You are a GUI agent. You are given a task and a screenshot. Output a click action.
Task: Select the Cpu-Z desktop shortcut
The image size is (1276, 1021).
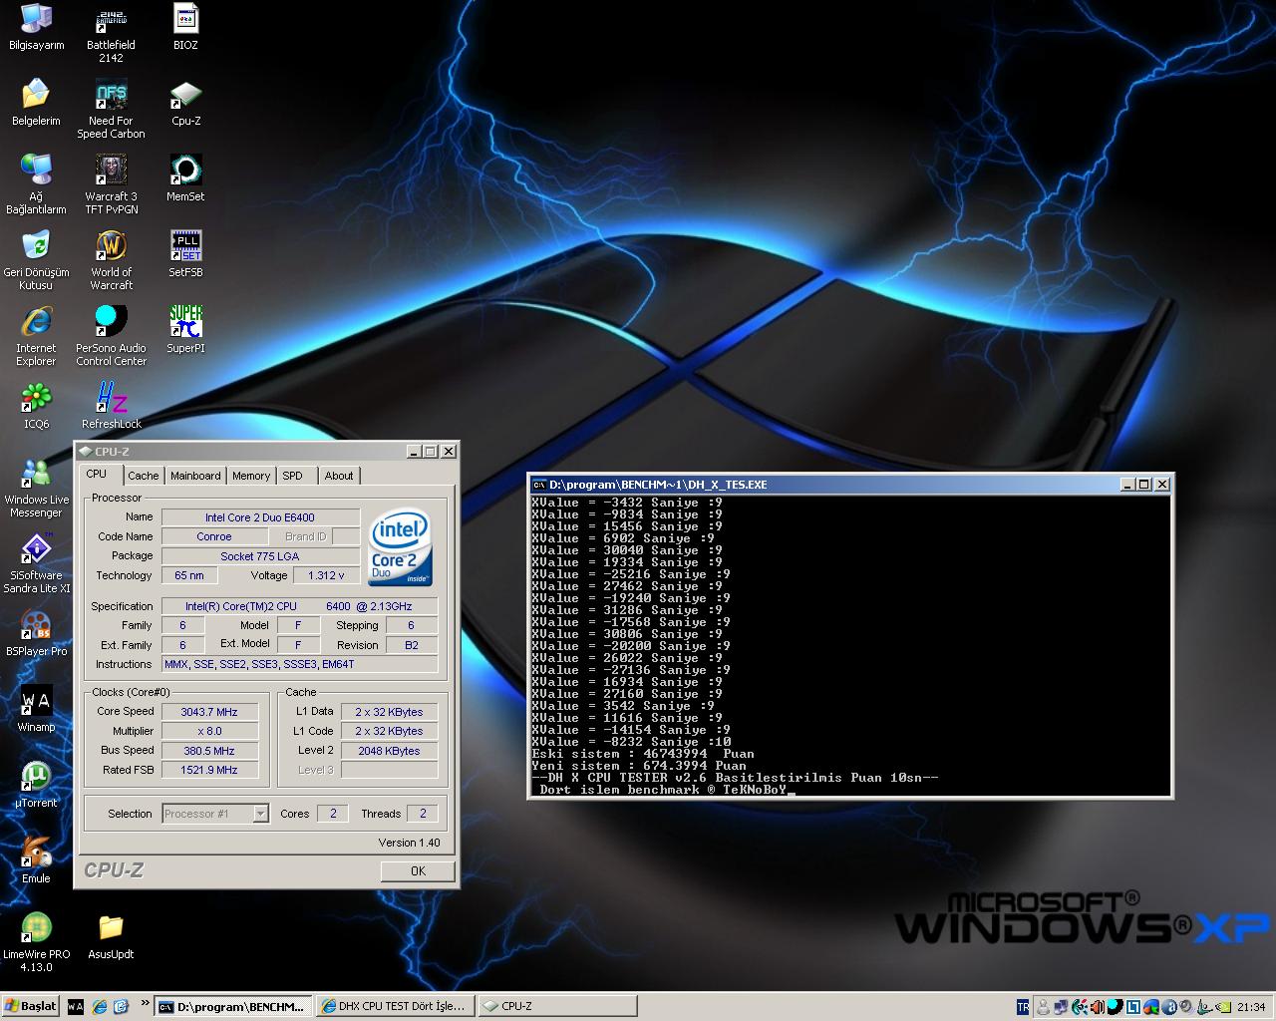click(x=185, y=103)
